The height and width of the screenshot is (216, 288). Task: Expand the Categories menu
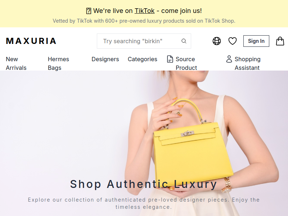click(143, 59)
